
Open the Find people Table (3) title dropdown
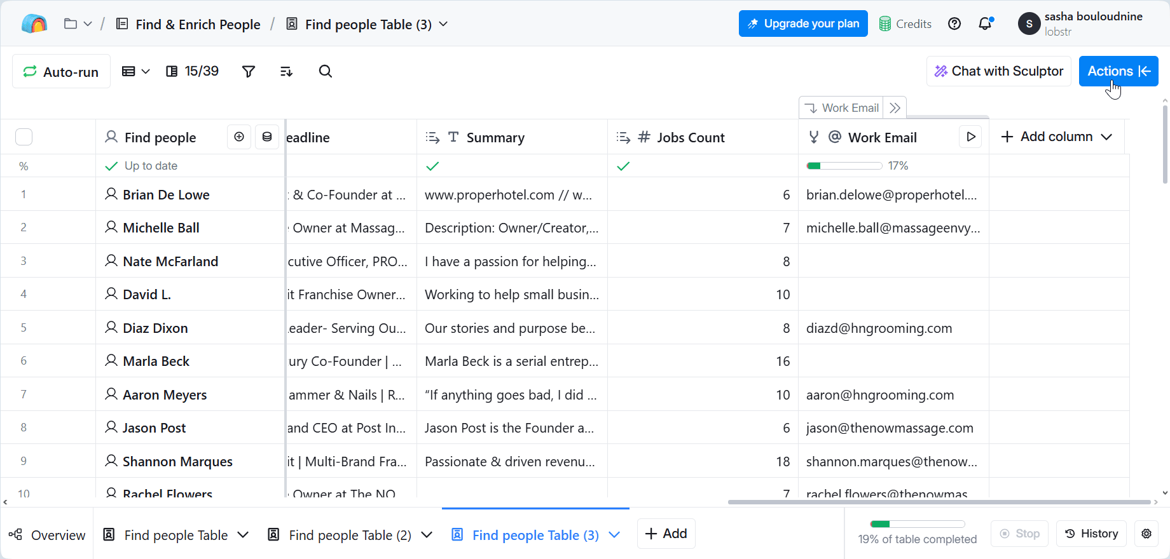[x=443, y=24]
